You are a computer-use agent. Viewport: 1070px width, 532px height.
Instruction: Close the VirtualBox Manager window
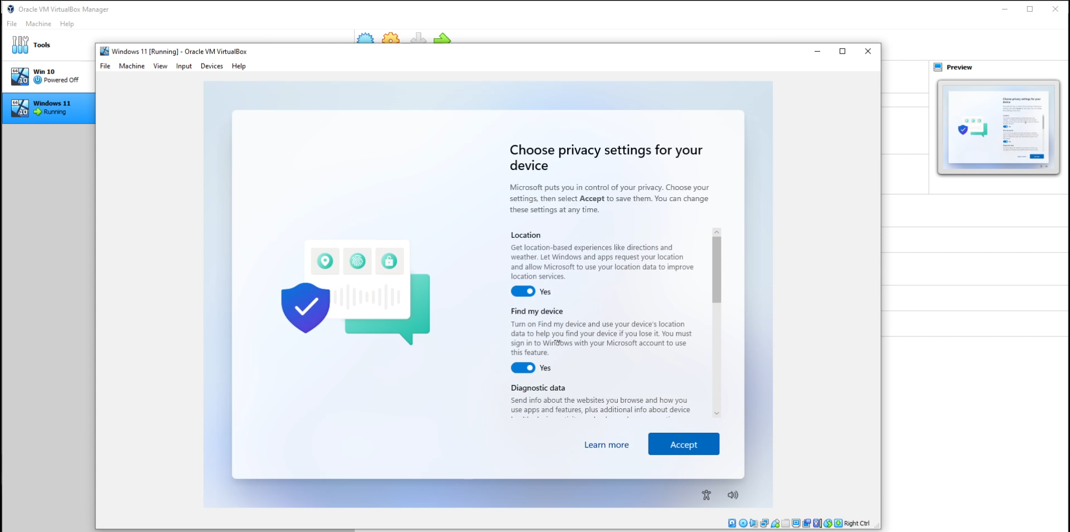[x=1055, y=9]
